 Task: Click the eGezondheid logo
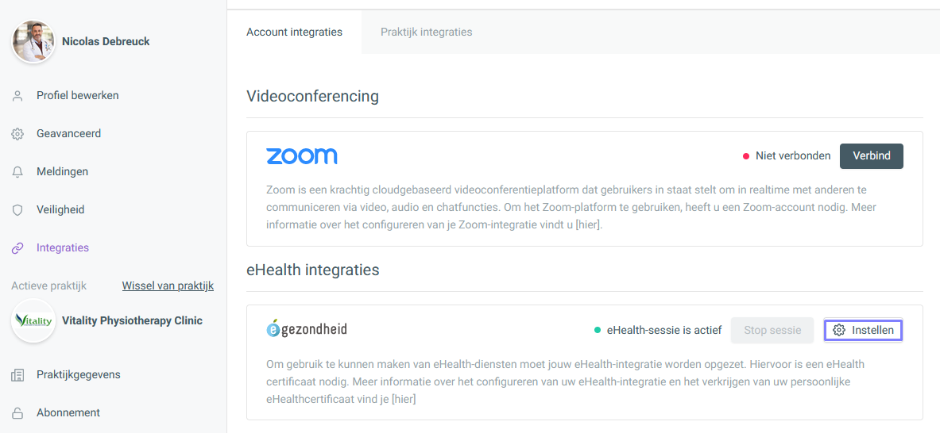(x=307, y=329)
